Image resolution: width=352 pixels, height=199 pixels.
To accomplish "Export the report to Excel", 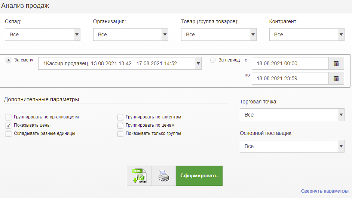I will tap(139, 176).
